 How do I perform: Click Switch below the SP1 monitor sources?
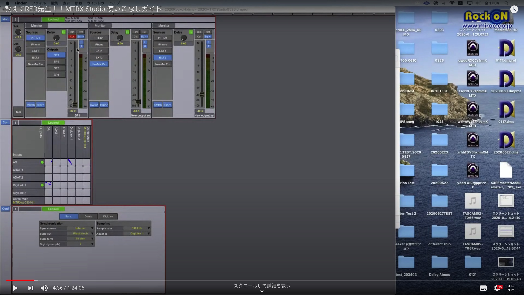[x=30, y=105]
